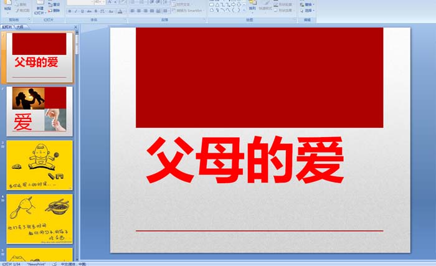Click slide counter 1/34 in status bar
The height and width of the screenshot is (266, 436).
click(x=11, y=264)
